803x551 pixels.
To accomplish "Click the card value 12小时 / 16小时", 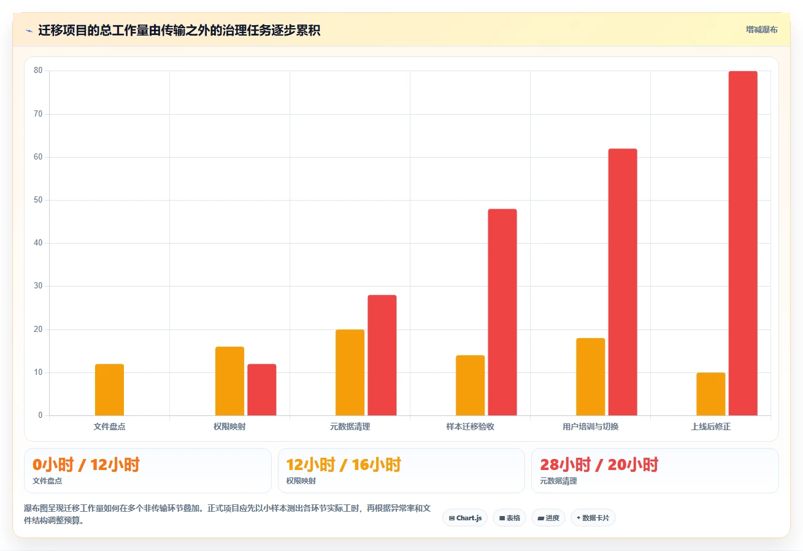I will point(344,465).
